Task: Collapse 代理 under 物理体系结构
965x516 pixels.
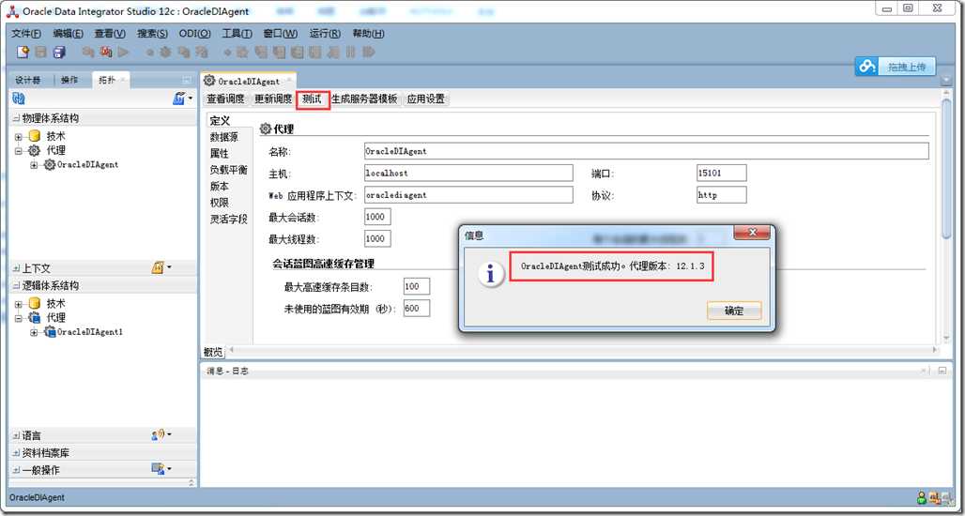Action: pos(19,151)
